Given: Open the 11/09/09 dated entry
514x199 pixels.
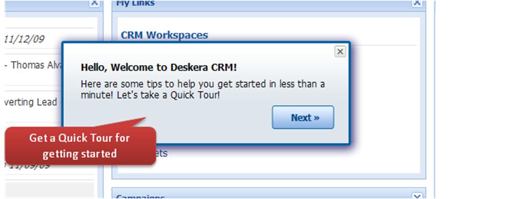Looking at the screenshot, I should tap(27, 165).
